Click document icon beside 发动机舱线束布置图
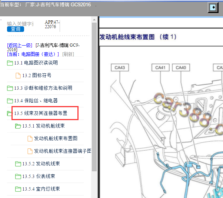 pyautogui.click(x=30, y=139)
